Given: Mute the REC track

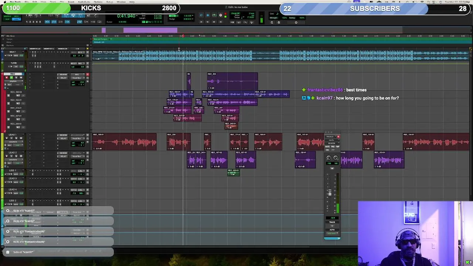Looking at the screenshot, I should 21,78.
